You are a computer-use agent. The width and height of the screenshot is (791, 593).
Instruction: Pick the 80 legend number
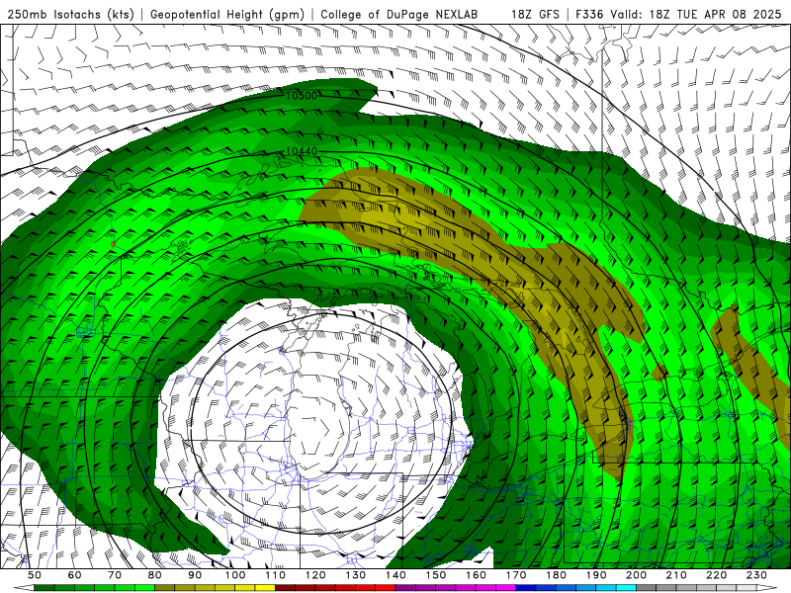coord(155,575)
